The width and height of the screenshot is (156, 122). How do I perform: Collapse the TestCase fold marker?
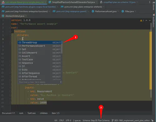click(x=10, y=32)
